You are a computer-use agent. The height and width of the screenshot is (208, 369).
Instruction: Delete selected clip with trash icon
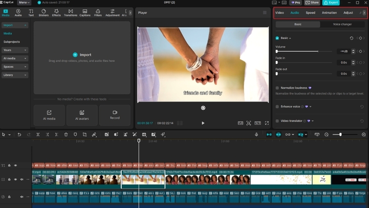66,135
